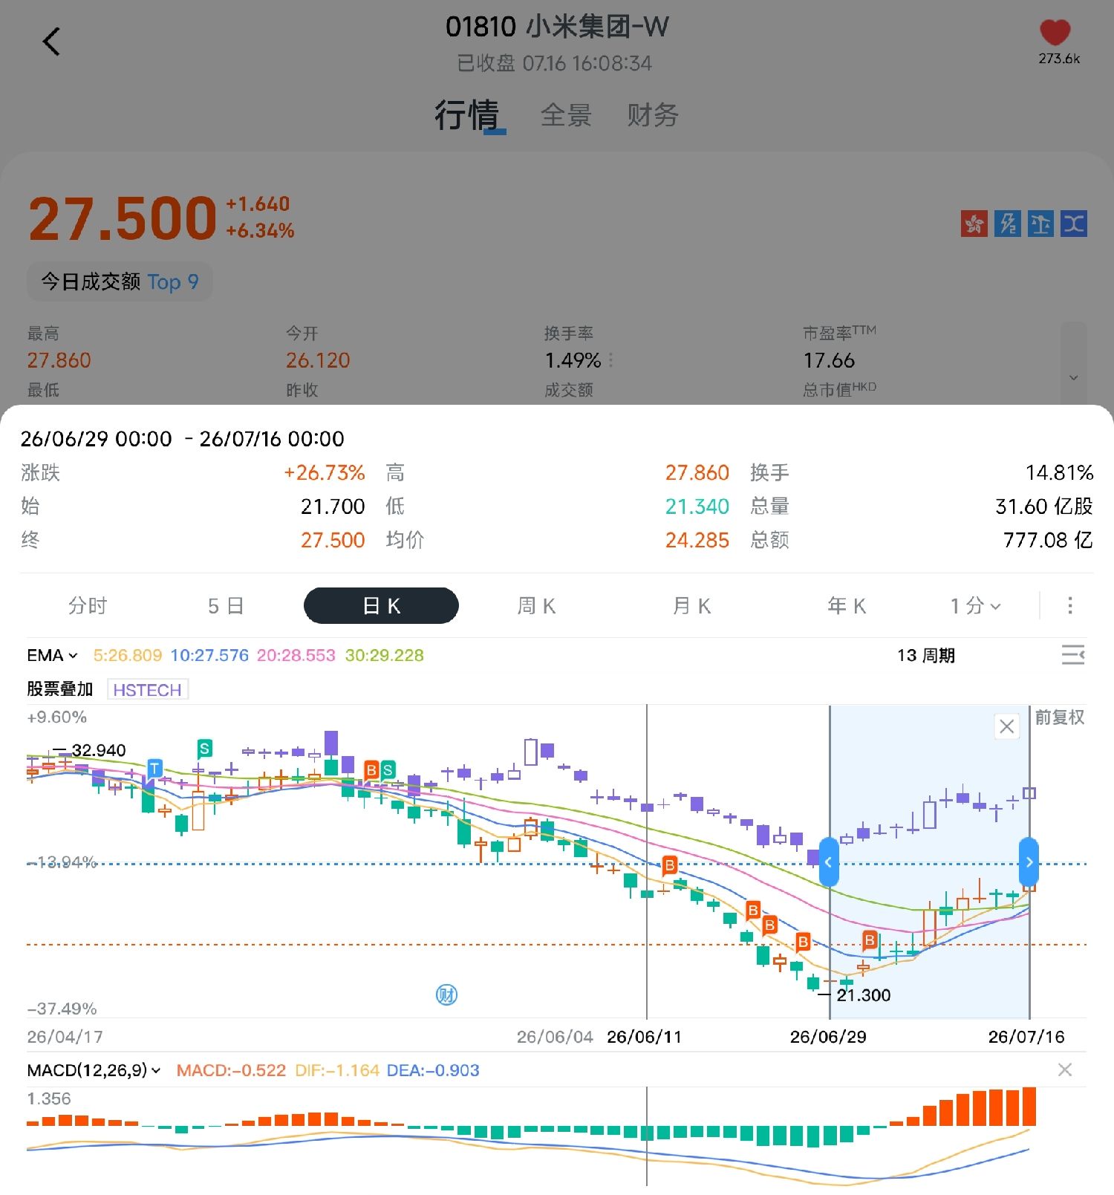This screenshot has height=1195, width=1114.
Task: Tap the 21.300 low price label
Action: 863,995
